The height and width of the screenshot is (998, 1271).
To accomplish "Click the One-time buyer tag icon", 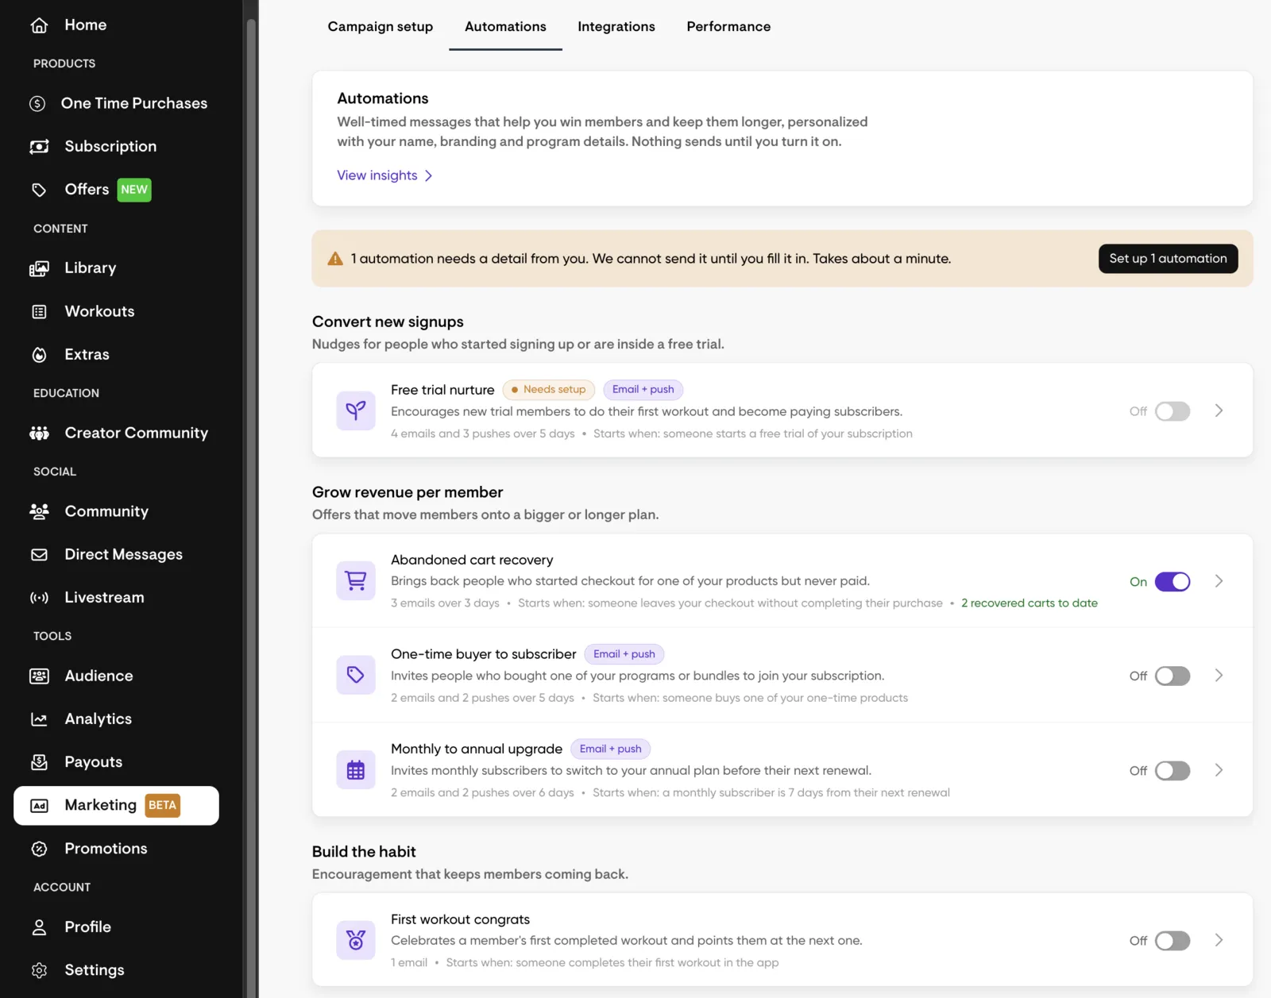I will pos(356,676).
